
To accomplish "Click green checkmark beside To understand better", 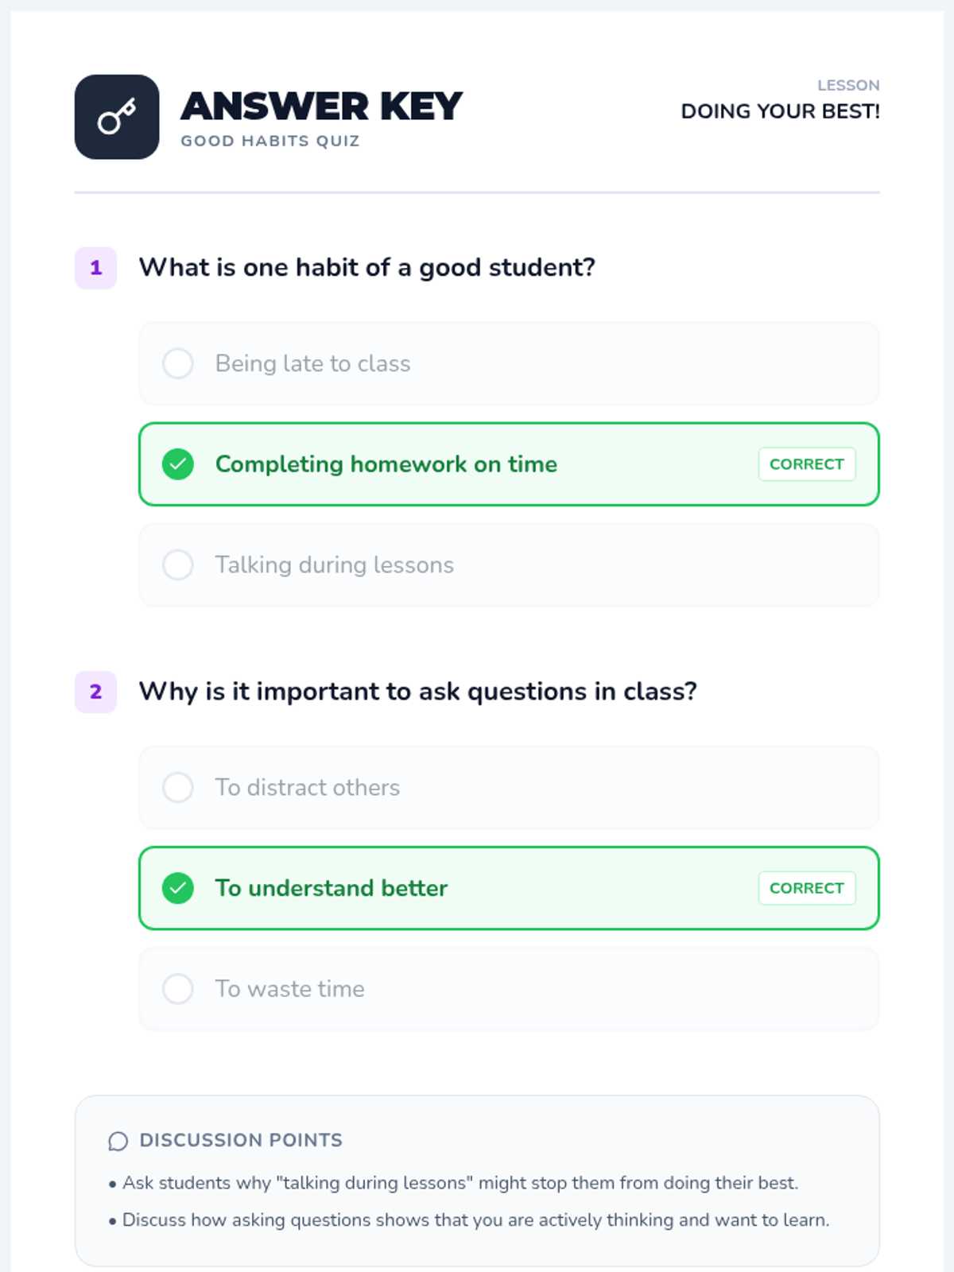I will pyautogui.click(x=178, y=888).
